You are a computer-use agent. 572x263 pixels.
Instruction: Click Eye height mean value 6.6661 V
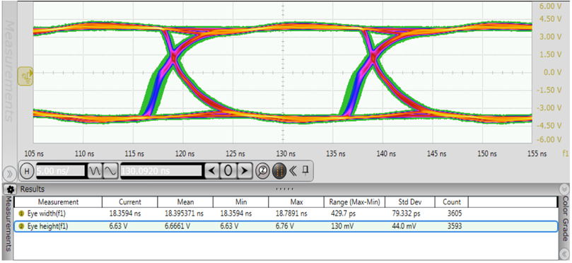[x=178, y=226]
